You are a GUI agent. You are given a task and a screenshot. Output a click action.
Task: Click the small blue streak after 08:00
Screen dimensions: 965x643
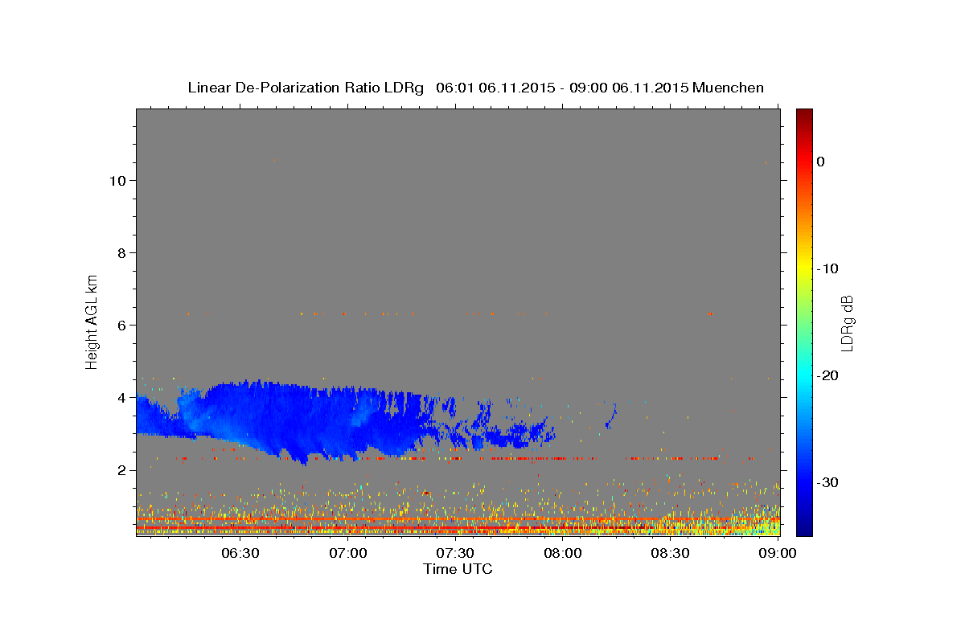[x=610, y=416]
